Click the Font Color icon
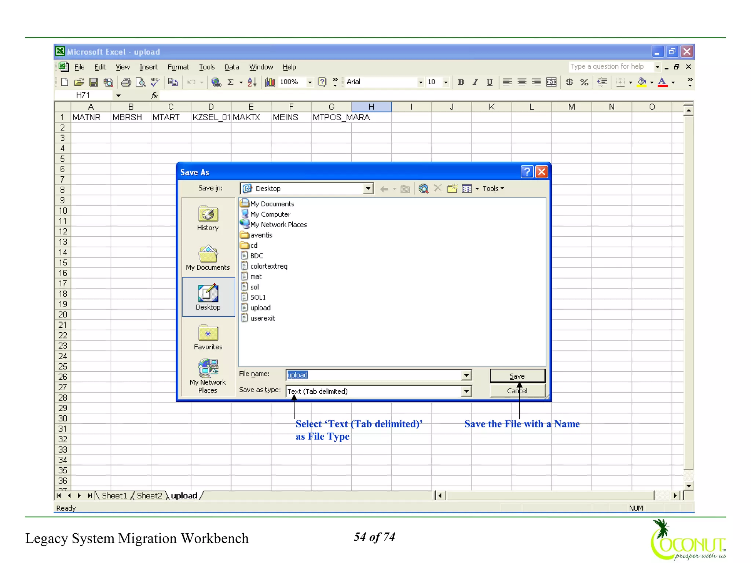The image size is (751, 563). (662, 82)
